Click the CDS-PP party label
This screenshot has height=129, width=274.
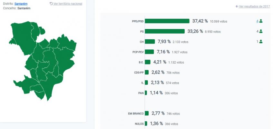139,73
